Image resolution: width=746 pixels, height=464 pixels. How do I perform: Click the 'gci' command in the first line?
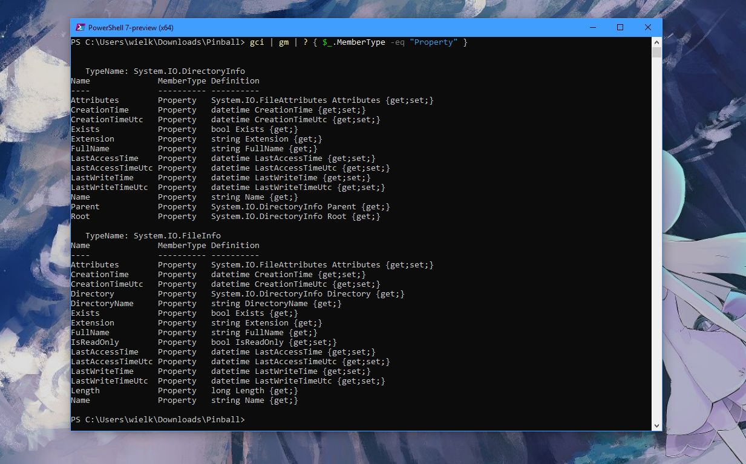(257, 42)
